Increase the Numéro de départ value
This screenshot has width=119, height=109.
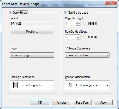coord(78,36)
